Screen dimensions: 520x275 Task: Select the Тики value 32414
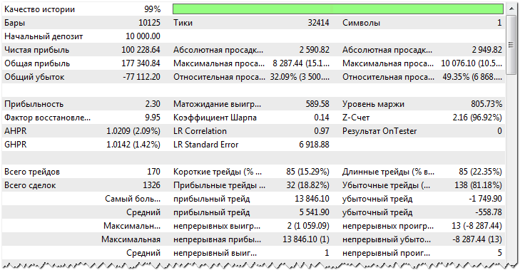318,23
